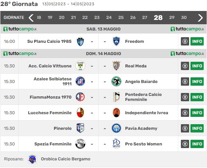Open INFO for Acc. Calcio Vittuone match
Viewport: 207px width, 168px height.
tap(197, 66)
